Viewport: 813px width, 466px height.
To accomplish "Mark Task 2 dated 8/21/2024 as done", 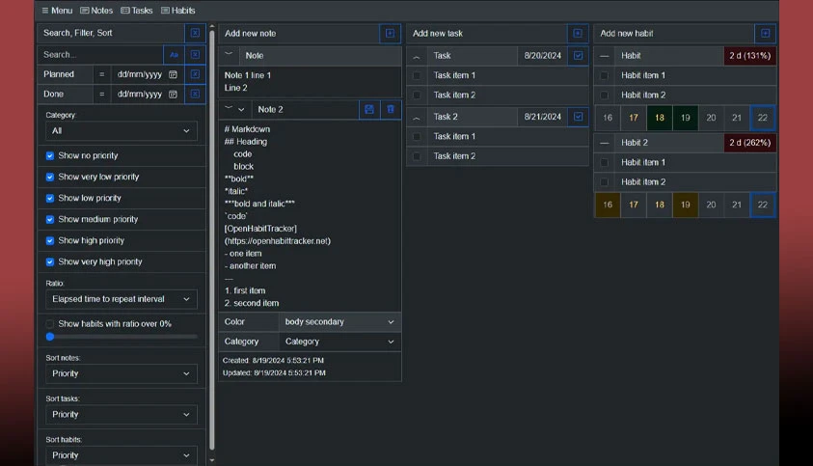I will pyautogui.click(x=578, y=117).
